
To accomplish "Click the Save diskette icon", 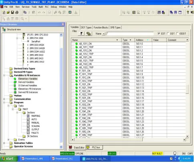I will pyautogui.click(x=12, y=12).
